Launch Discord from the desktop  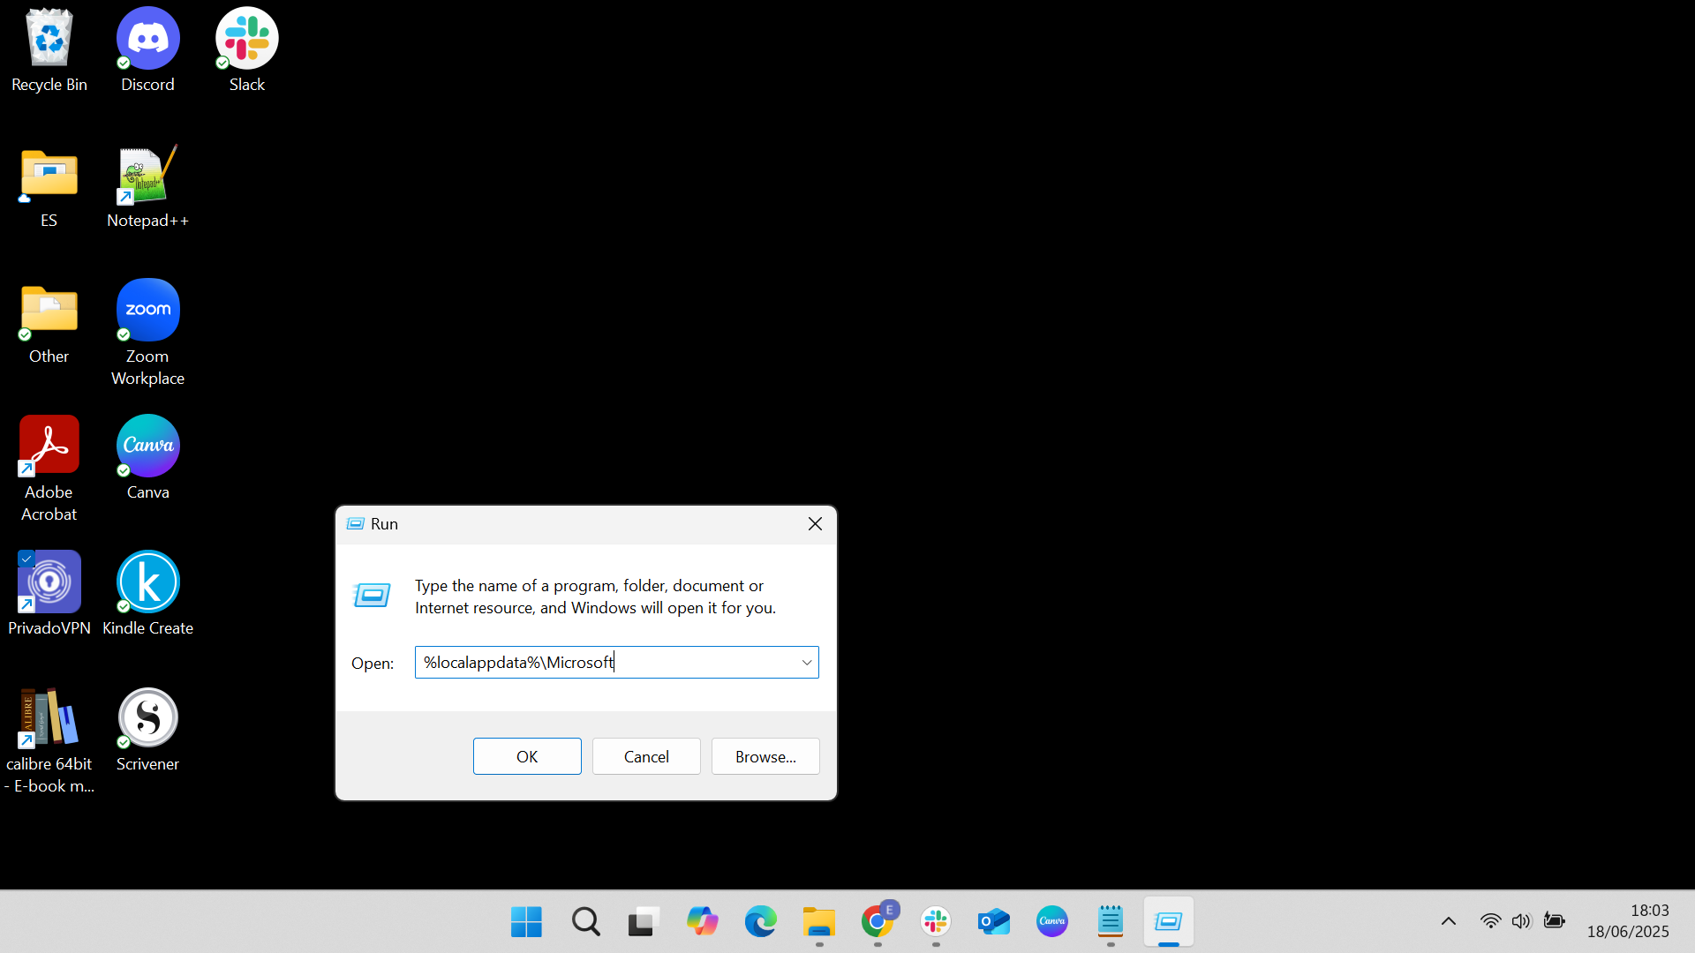[x=147, y=50]
